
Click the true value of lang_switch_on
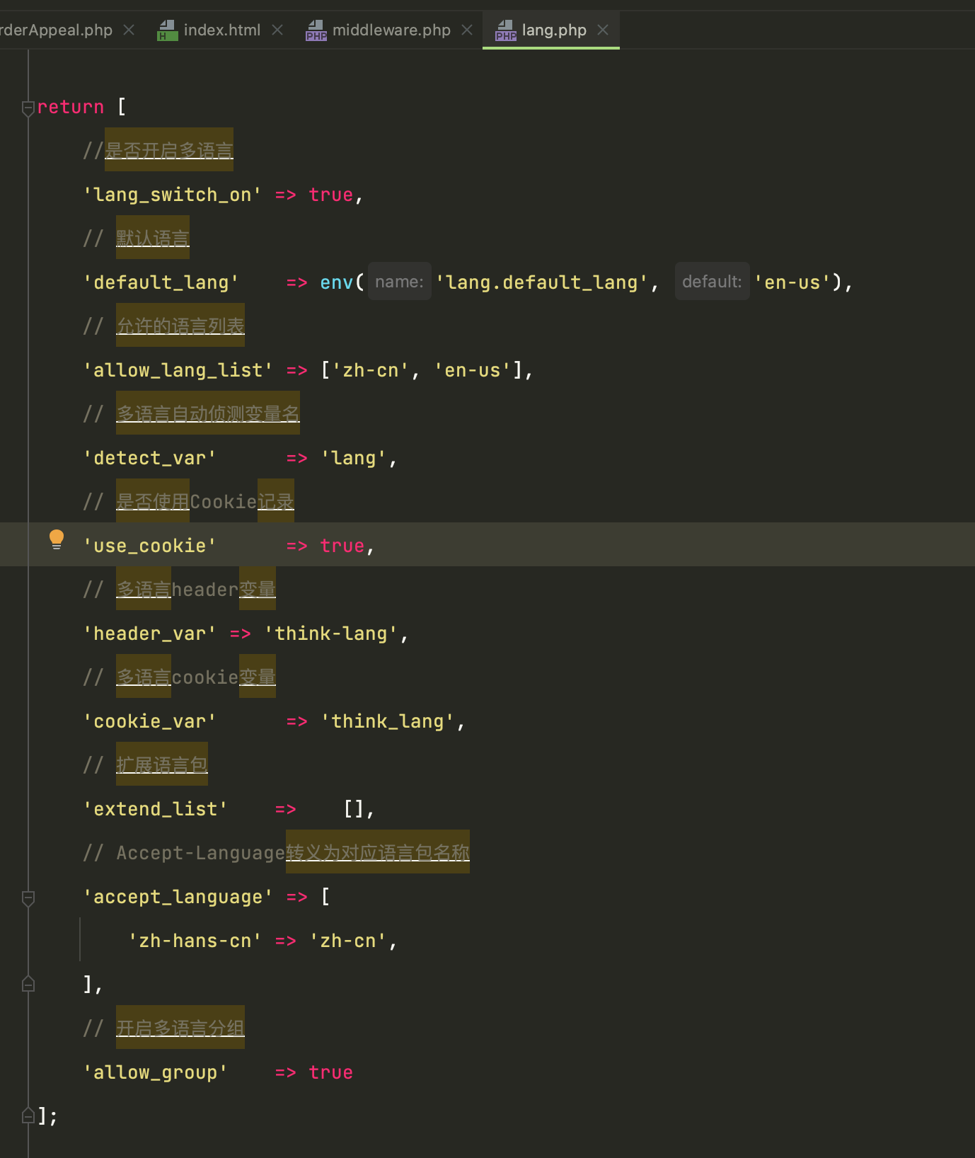331,195
